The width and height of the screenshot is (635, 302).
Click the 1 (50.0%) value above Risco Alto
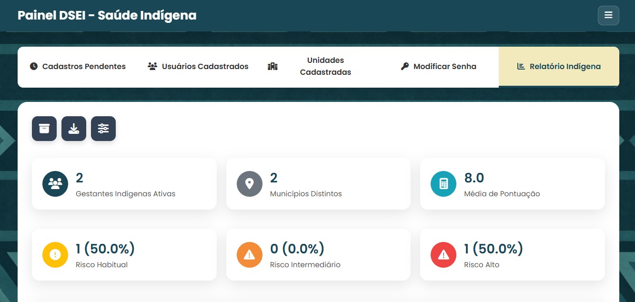pos(494,249)
